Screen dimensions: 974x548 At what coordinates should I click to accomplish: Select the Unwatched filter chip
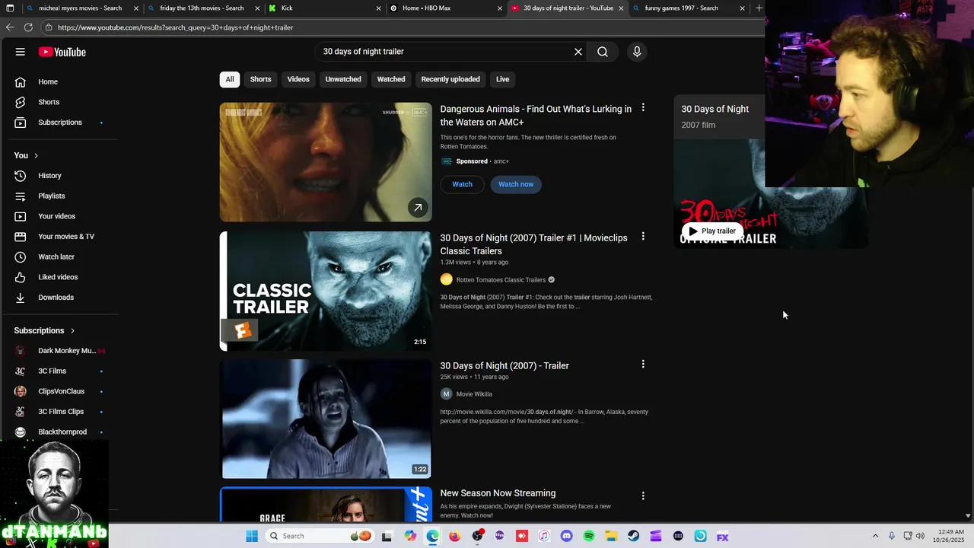pyautogui.click(x=343, y=79)
